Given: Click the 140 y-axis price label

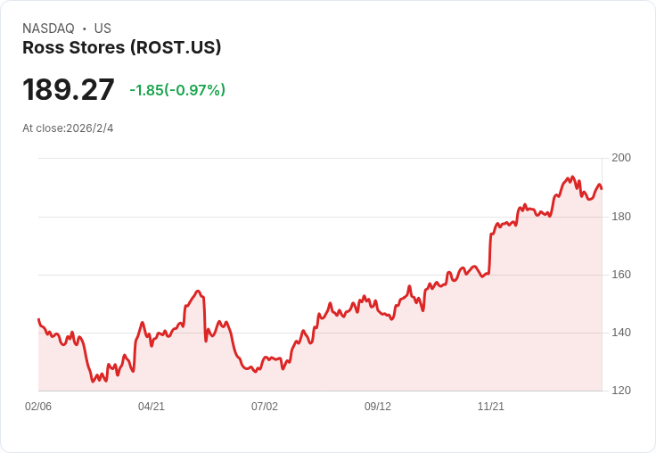Looking at the screenshot, I should (x=621, y=333).
